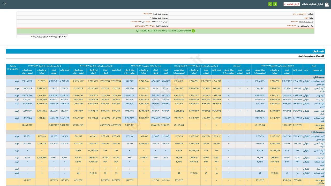
Task: Select cumulative sales amount '۳,۱۰۷,۲۲۶'
Action: [79, 88]
